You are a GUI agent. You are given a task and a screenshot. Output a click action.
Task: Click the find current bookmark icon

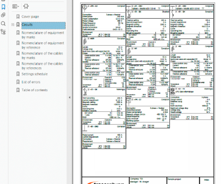(x=26, y=6)
